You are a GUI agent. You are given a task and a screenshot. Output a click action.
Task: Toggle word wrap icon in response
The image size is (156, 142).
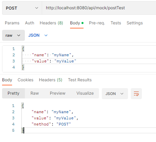click(136, 94)
